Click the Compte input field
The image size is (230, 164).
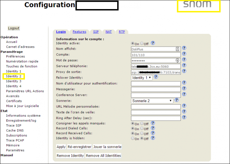[x=156, y=55]
